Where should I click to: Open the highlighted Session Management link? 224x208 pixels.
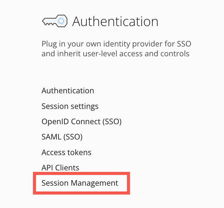80,183
